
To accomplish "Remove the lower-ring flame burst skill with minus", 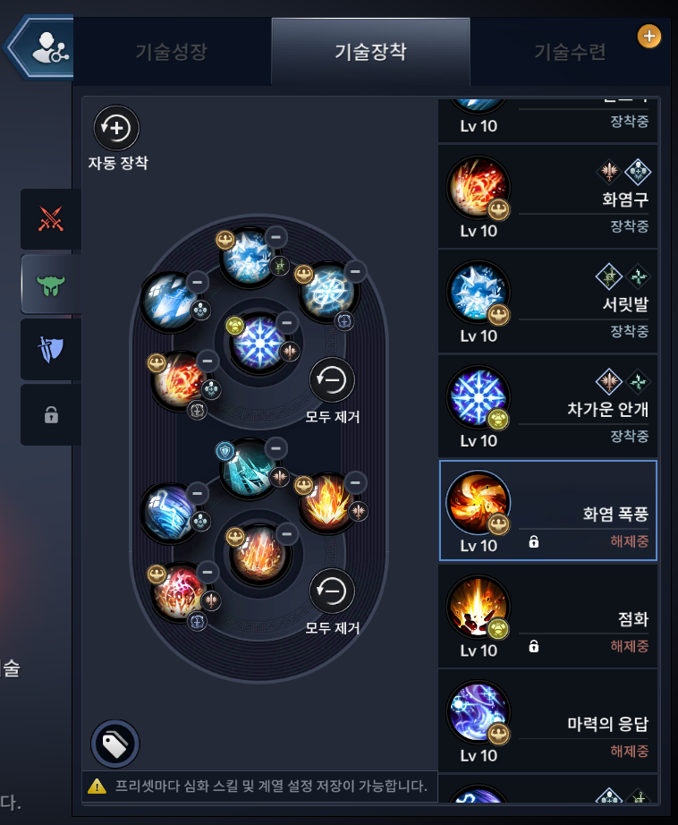I will coord(356,482).
